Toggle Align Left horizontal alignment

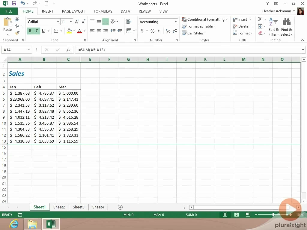click(x=92, y=31)
